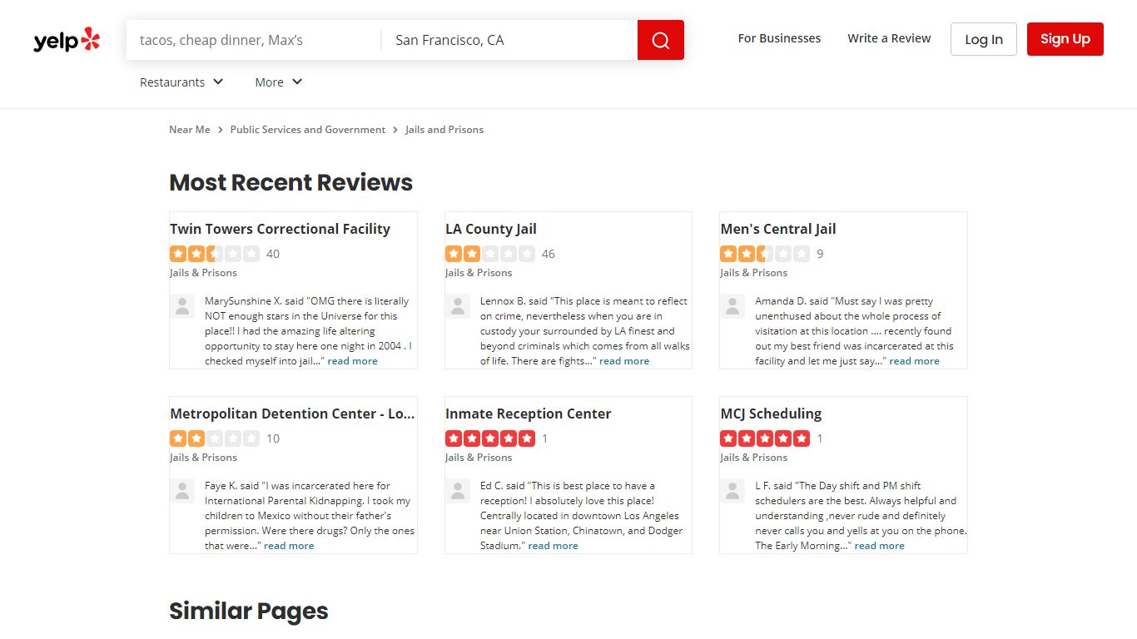This screenshot has height=639, width=1137.
Task: View Amanda D.'s profile avatar
Action: (732, 306)
